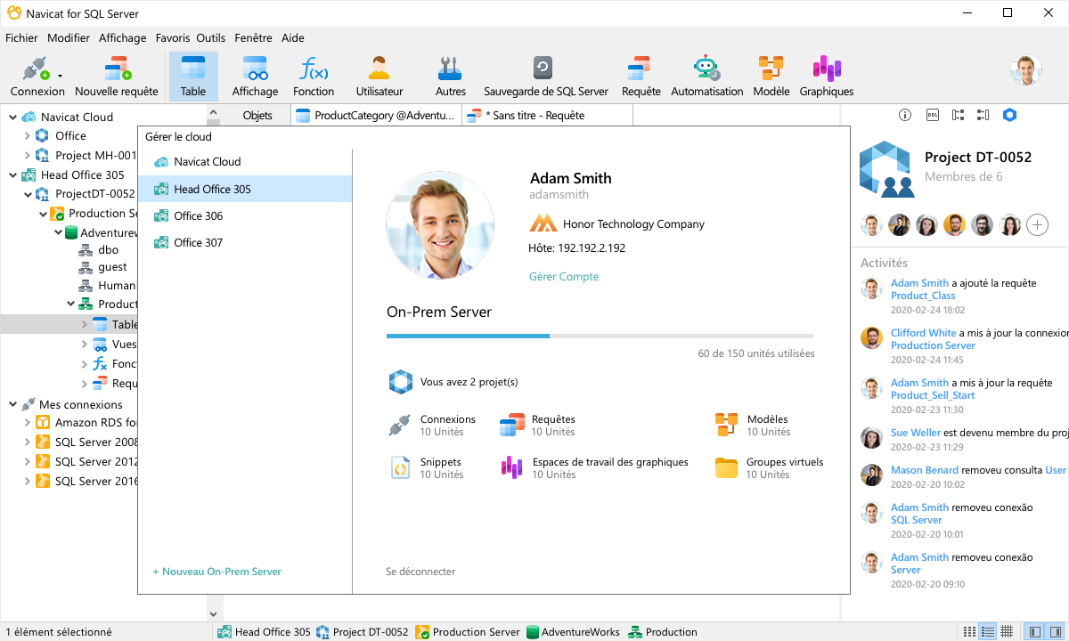1069x641 pixels.
Task: Switch to detail list view in status bar
Action: coord(988,632)
